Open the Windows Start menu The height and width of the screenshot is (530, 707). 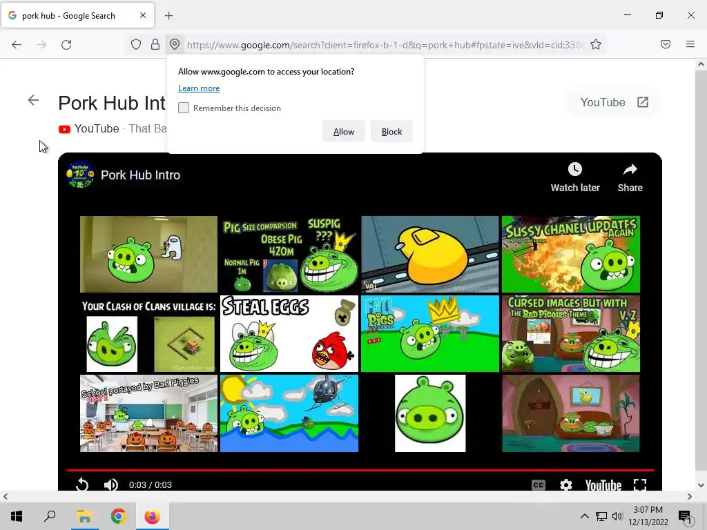pyautogui.click(x=17, y=516)
